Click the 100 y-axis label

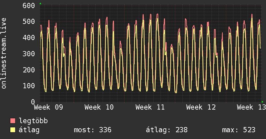tap(29, 86)
